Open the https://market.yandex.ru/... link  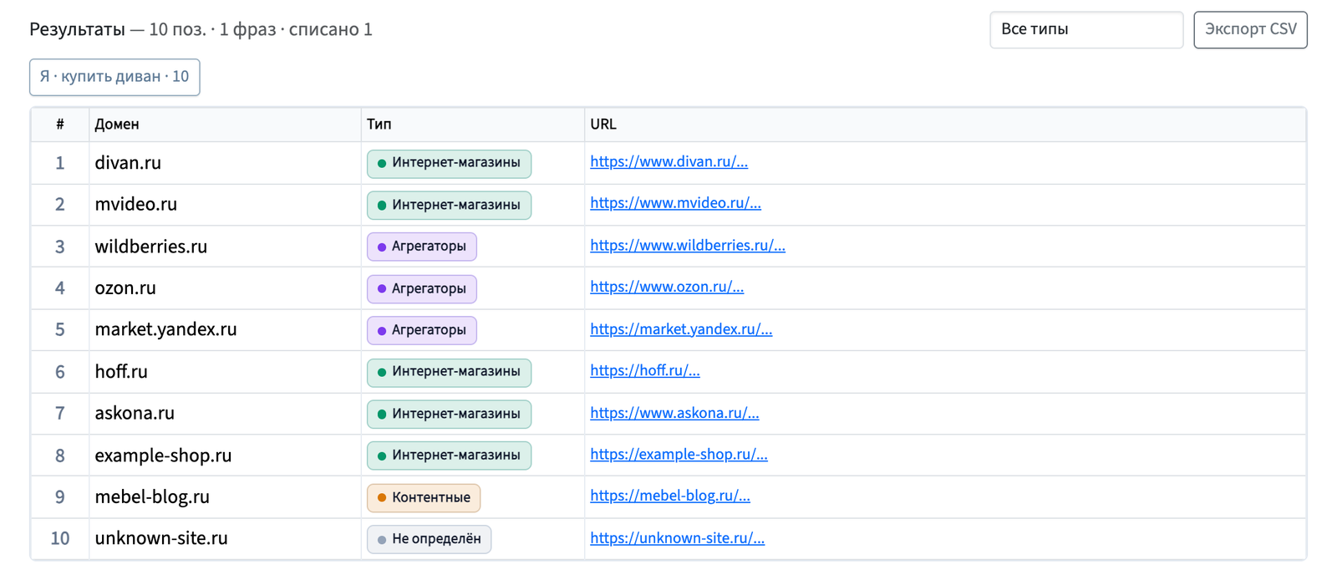pos(681,329)
